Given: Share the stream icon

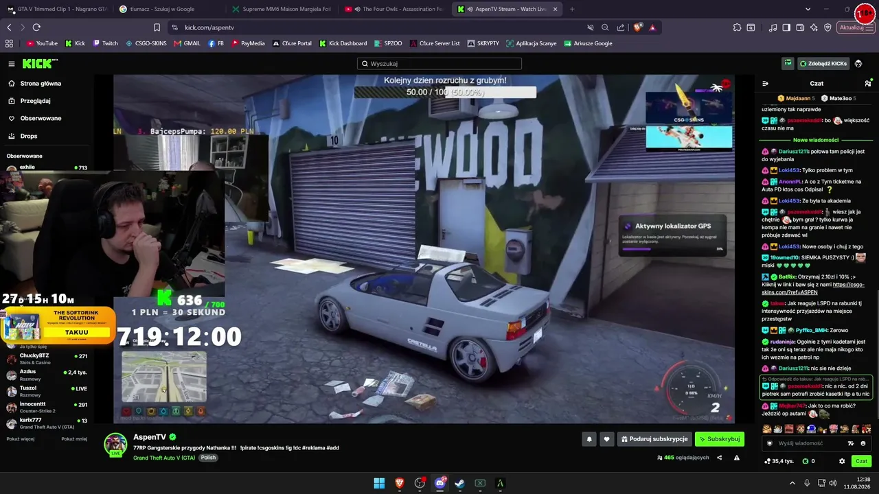Looking at the screenshot, I should [719, 458].
